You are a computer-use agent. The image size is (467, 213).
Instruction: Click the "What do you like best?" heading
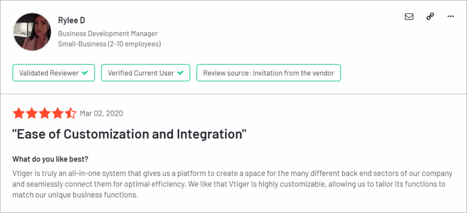tap(50, 159)
